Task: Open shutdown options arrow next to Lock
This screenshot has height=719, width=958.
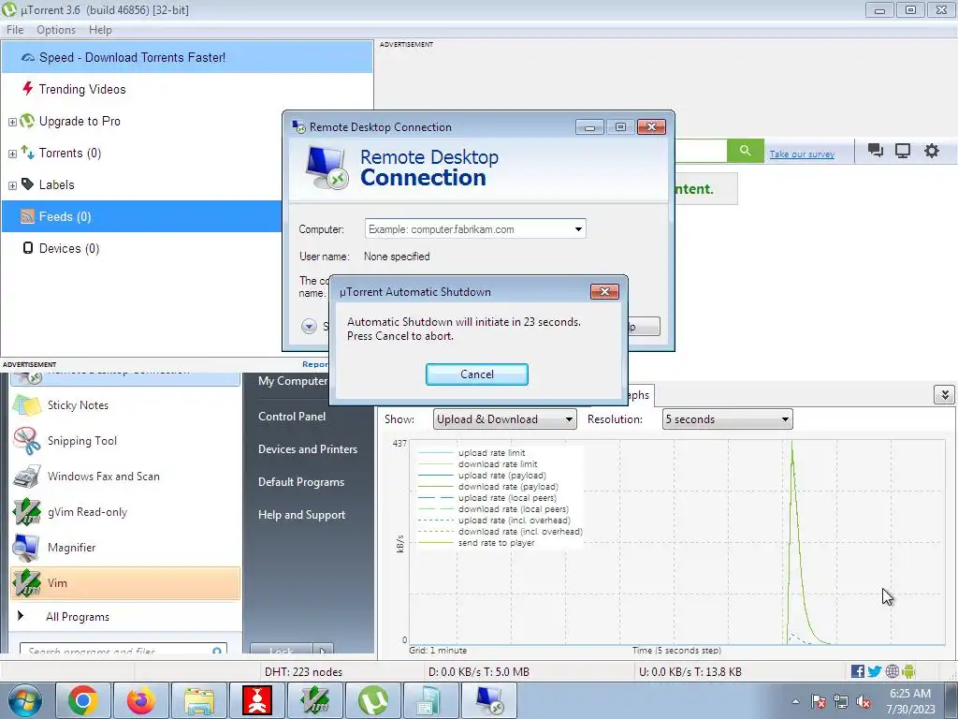Action: point(323,650)
